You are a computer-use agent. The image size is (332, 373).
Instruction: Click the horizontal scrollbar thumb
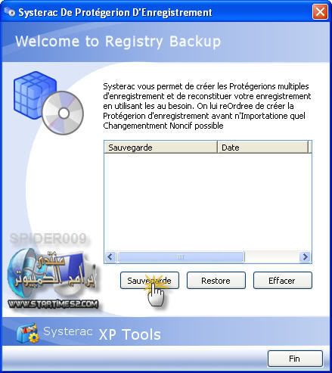pyautogui.click(x=181, y=257)
